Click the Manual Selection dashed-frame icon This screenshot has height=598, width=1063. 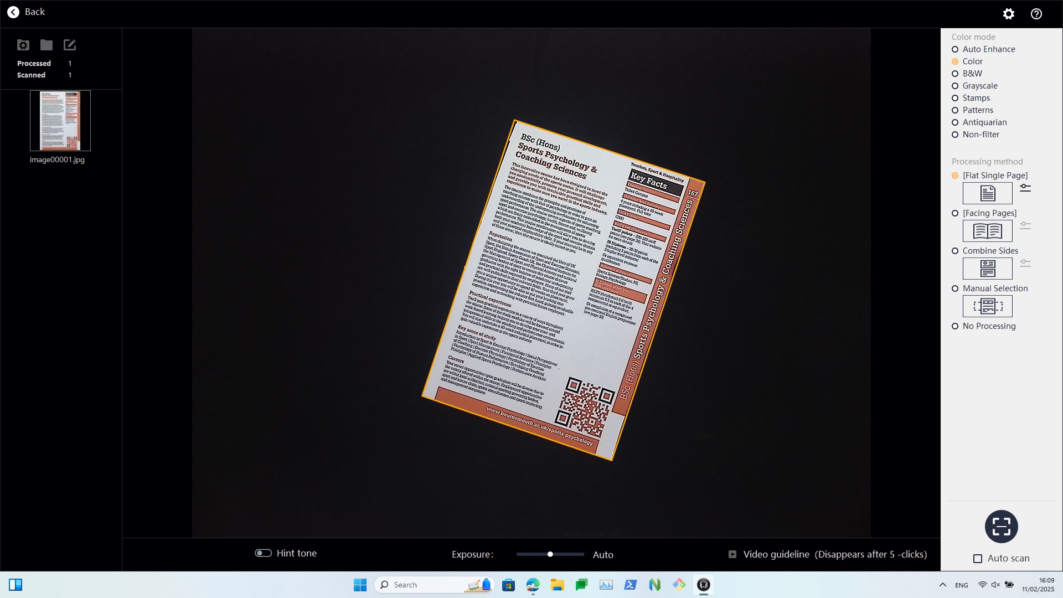988,306
